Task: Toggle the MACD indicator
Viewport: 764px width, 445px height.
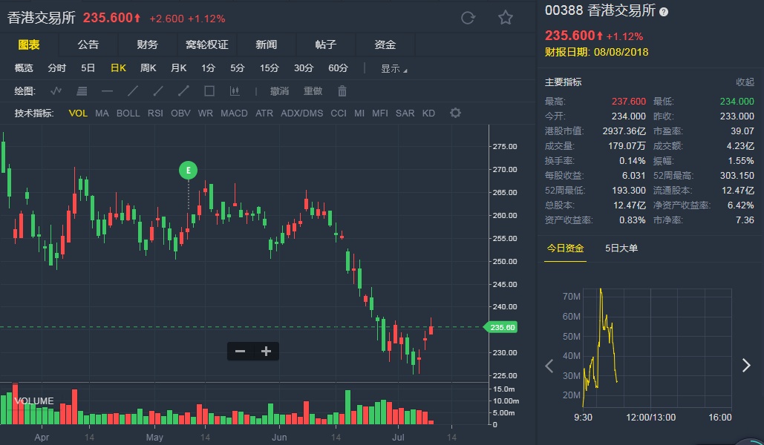Action: (234, 113)
